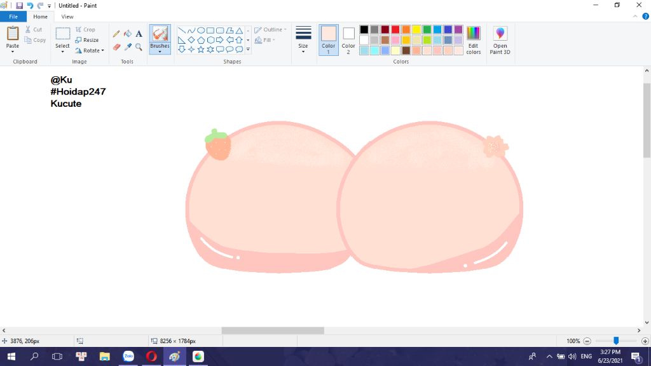Choose the Rectangle shape

[210, 30]
